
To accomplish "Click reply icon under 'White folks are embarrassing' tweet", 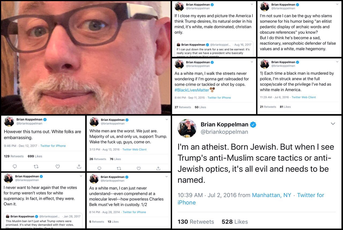I will [15, 167].
